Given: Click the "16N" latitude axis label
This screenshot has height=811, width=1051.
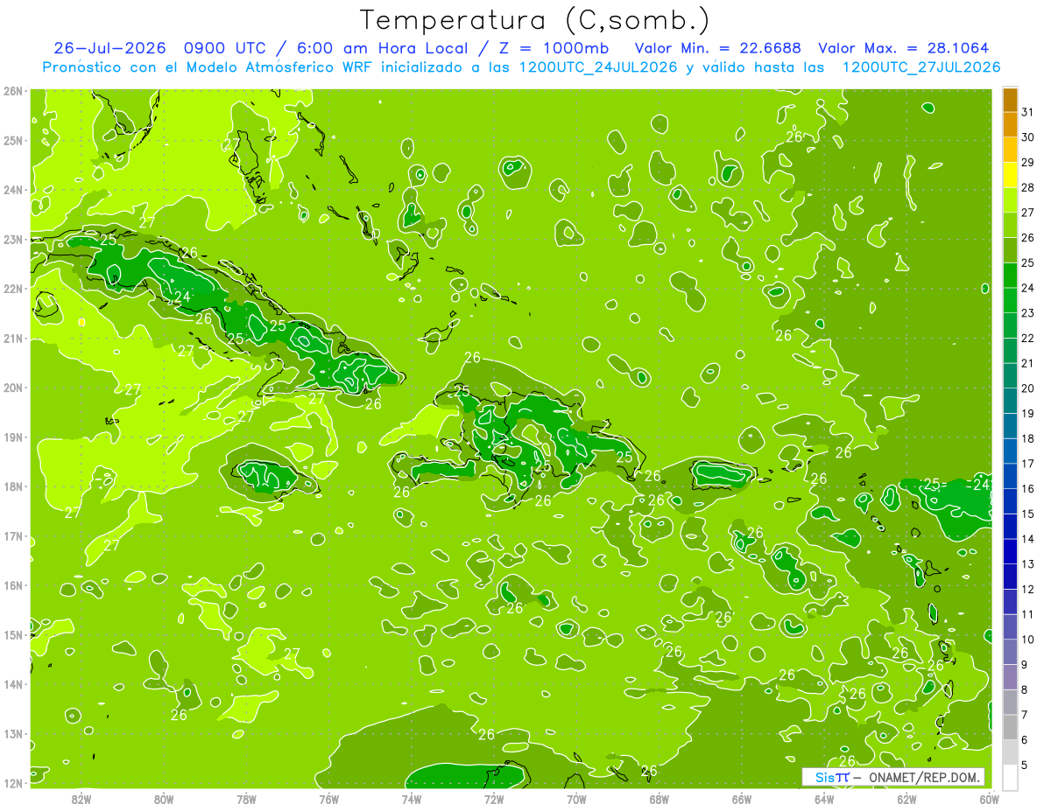Looking at the screenshot, I should click(x=13, y=585).
